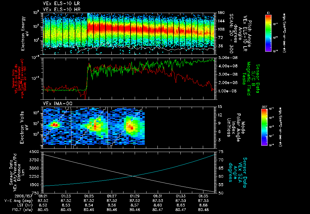Click the F10.7 value '80.48'
The height and width of the screenshot is (214, 310).
tap(203, 210)
